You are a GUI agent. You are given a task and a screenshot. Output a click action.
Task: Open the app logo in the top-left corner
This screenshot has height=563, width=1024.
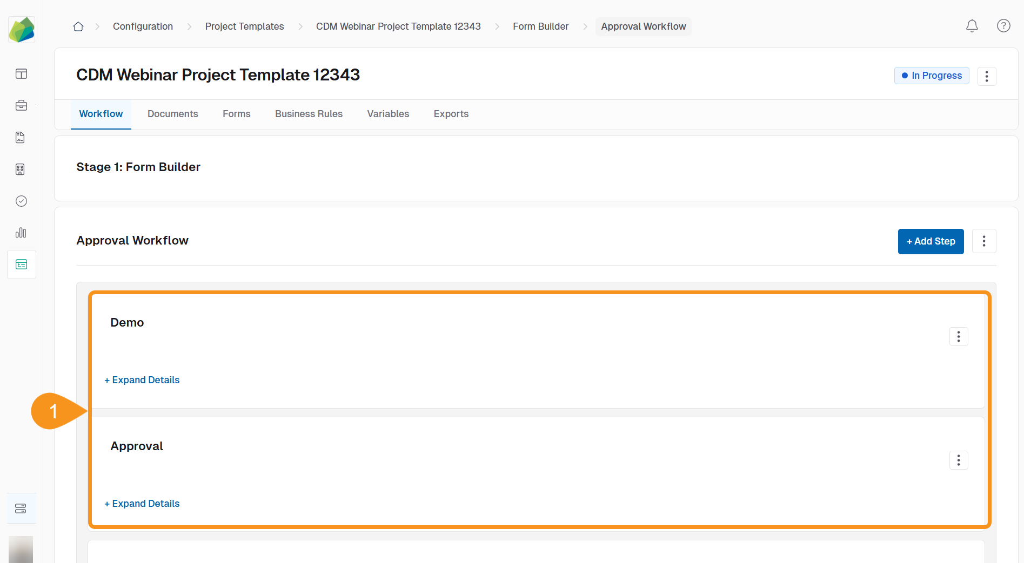coord(21,30)
